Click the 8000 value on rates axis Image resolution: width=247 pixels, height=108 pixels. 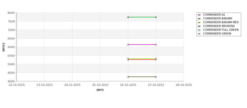pyautogui.click(x=11, y=13)
